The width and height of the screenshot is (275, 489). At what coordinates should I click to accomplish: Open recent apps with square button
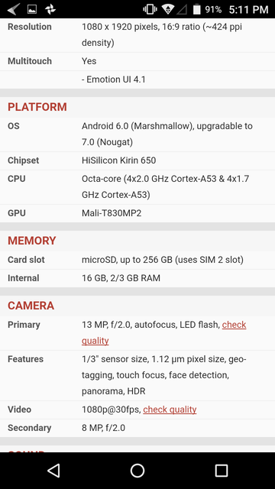pos(221,471)
